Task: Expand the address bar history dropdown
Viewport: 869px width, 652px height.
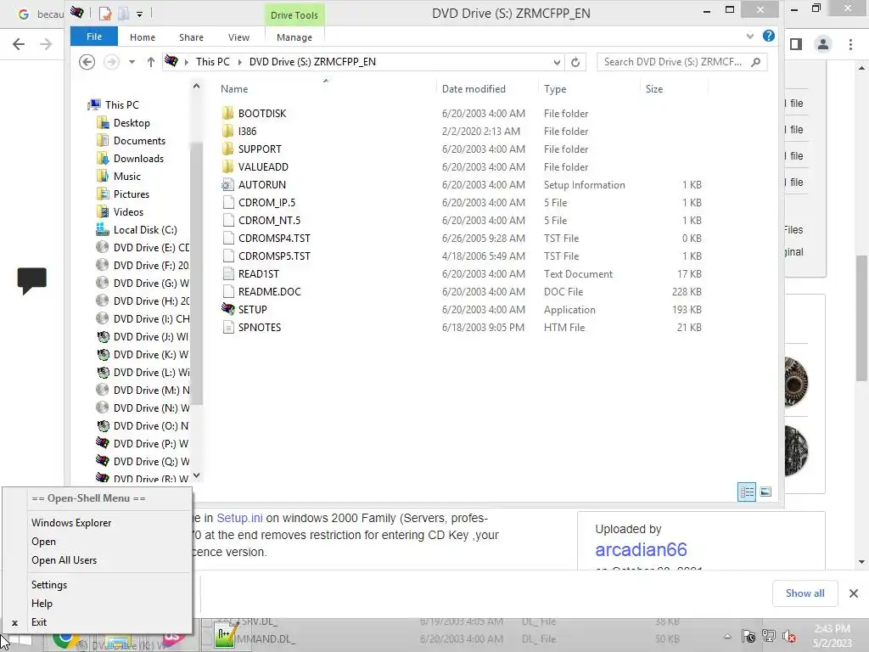Action: [557, 62]
